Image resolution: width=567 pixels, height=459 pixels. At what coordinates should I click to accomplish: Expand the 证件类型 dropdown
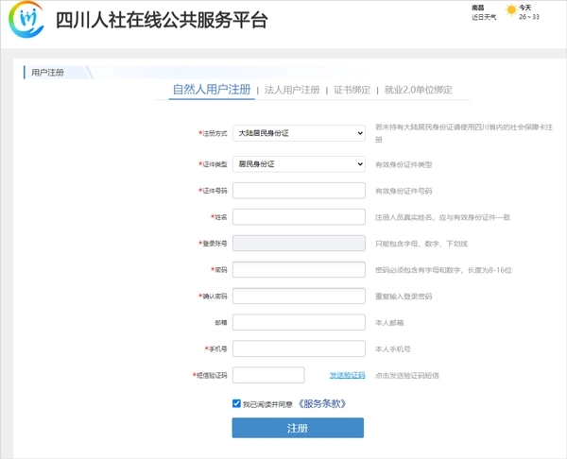298,164
